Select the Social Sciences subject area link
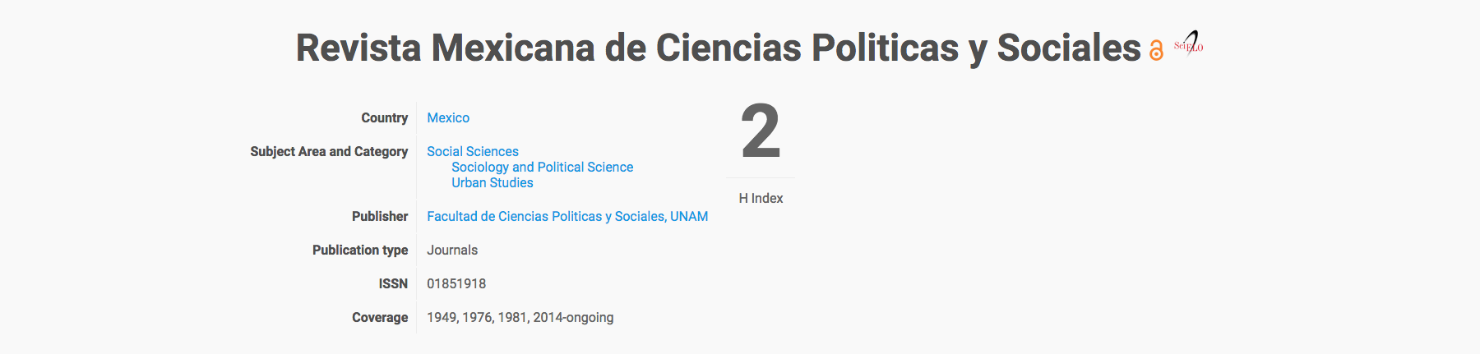Image resolution: width=1480 pixels, height=354 pixels. pos(473,151)
